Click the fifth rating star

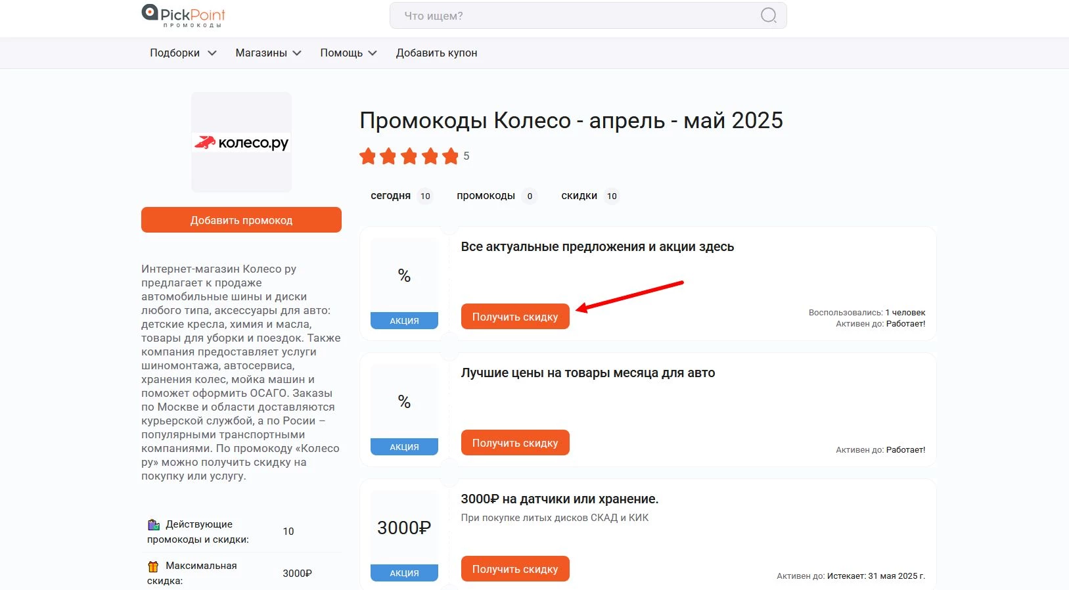click(x=450, y=156)
